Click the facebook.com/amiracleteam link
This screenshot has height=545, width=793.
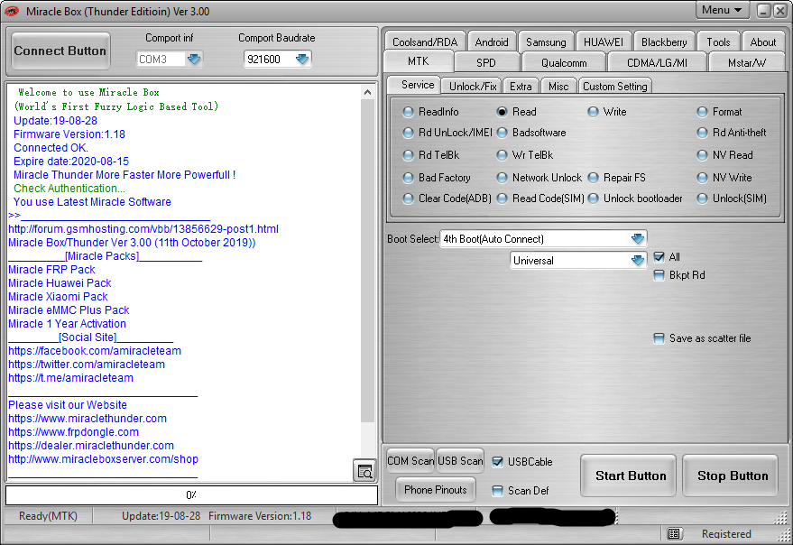tap(95, 351)
